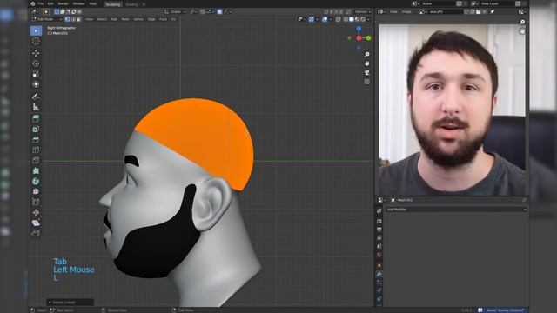Enable edge select mode

[x=73, y=19]
